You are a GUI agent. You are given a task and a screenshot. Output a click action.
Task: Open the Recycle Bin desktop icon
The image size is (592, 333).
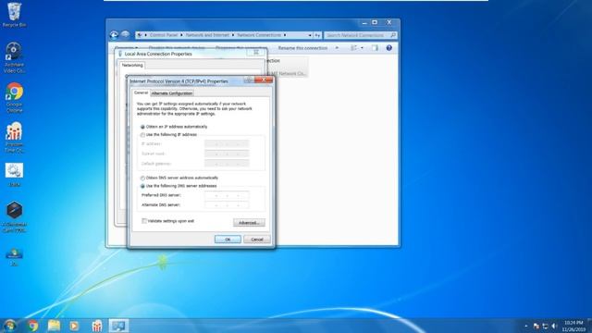point(14,15)
